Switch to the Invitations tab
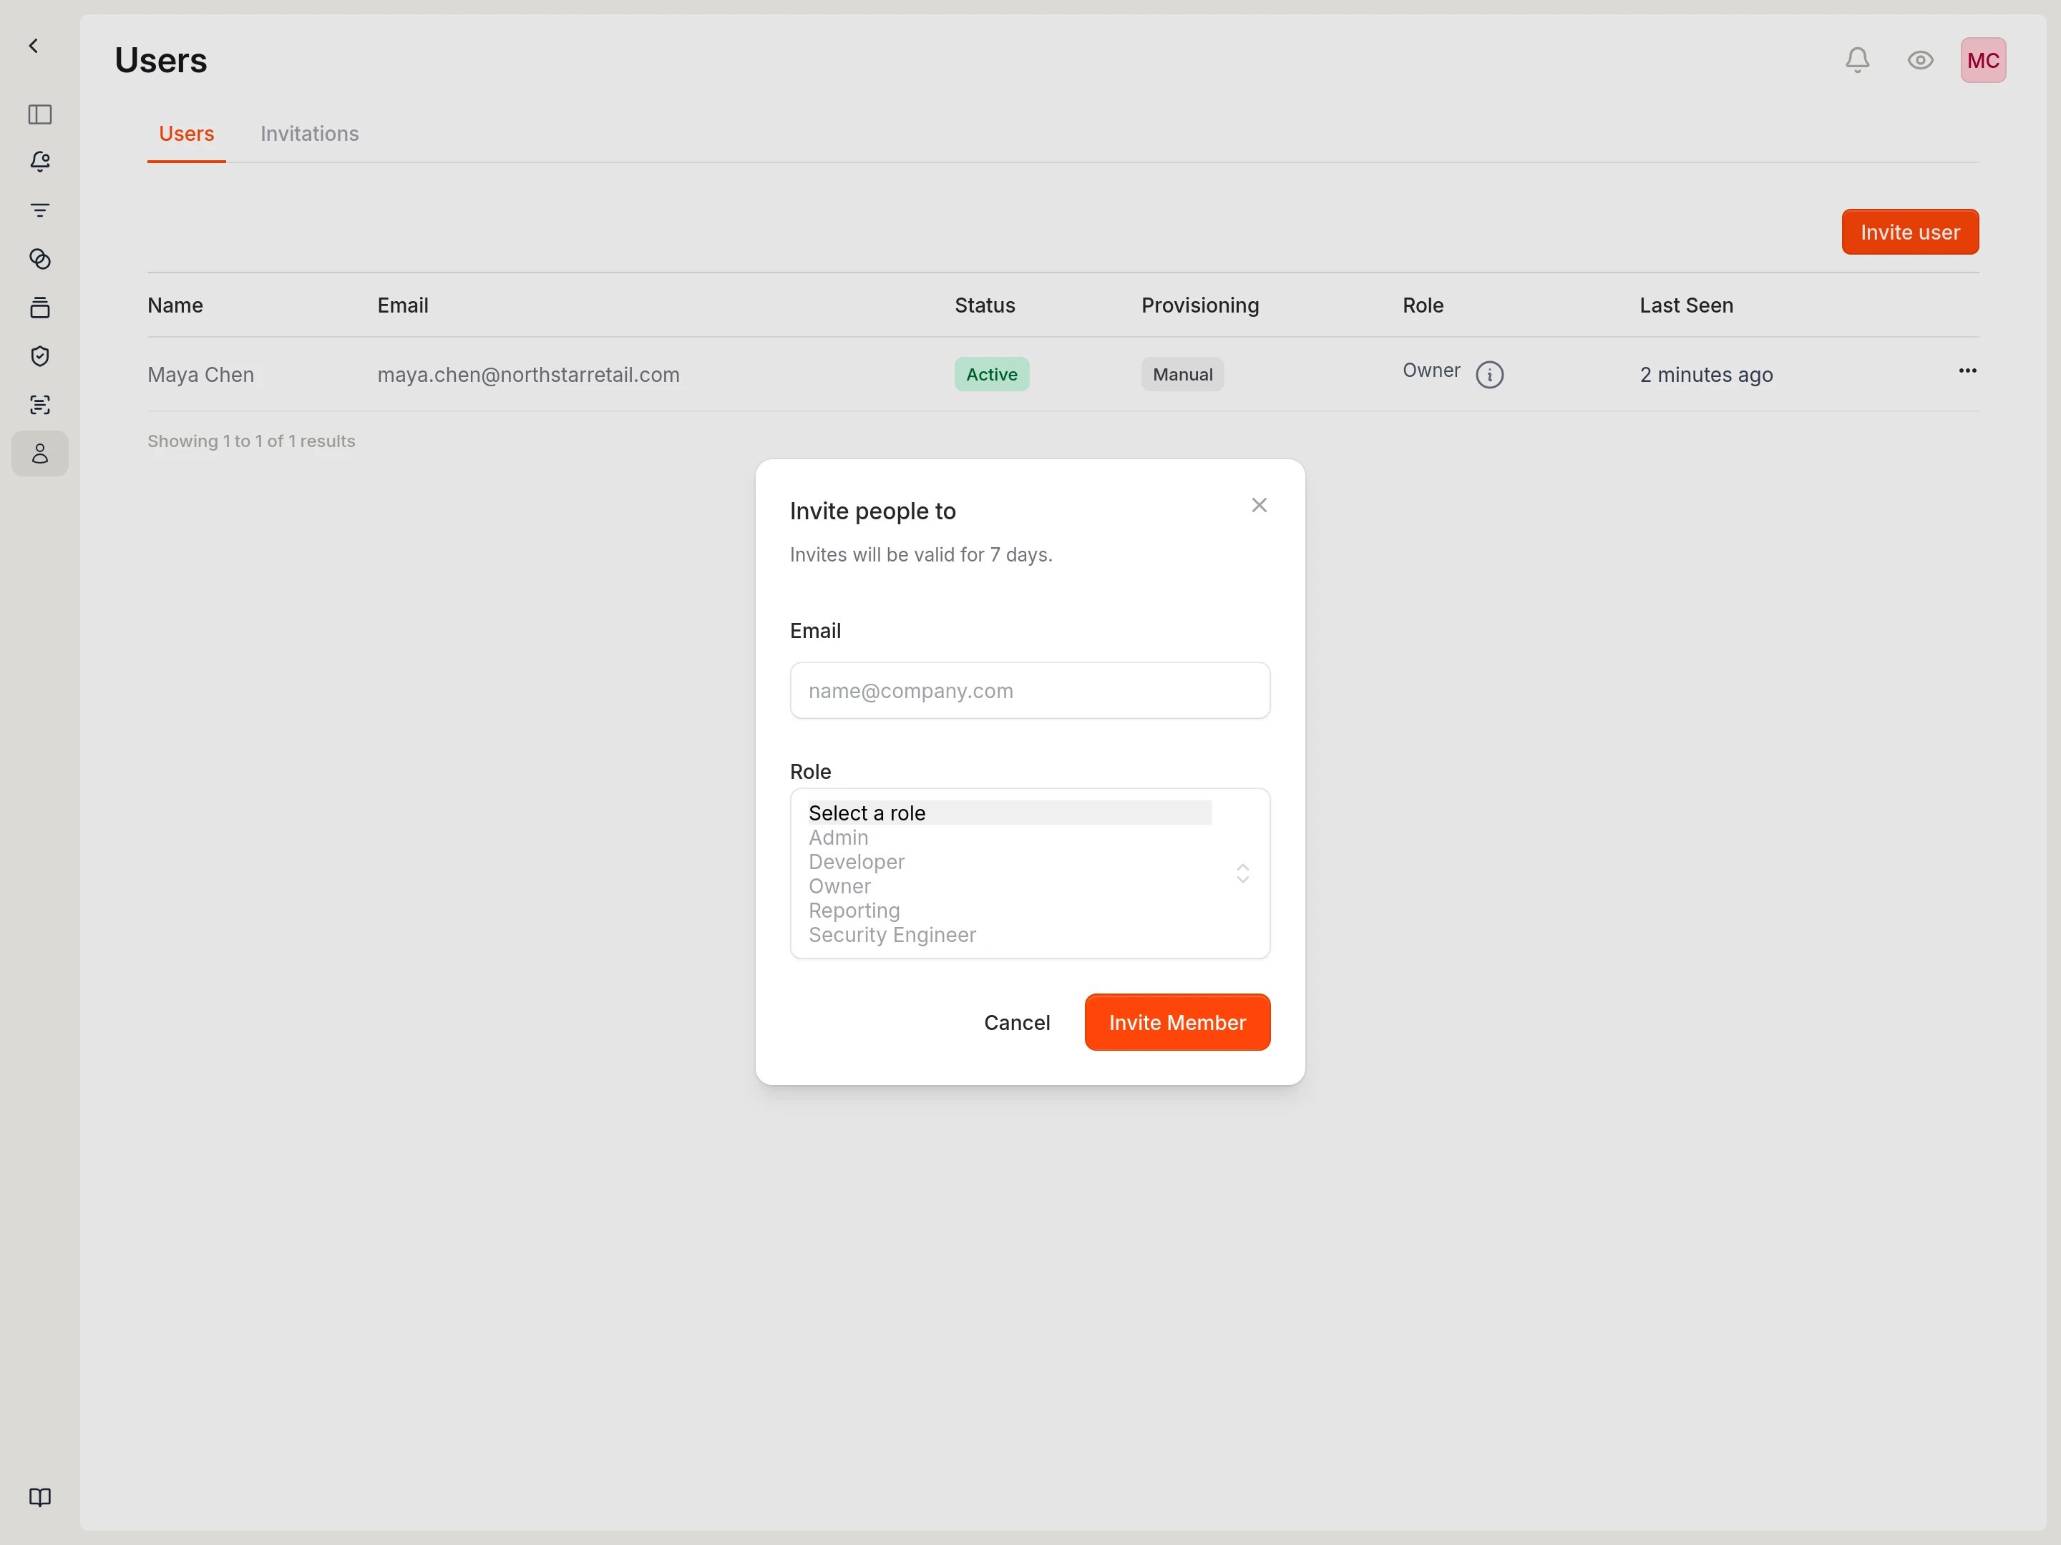2061x1545 pixels. pyautogui.click(x=309, y=134)
